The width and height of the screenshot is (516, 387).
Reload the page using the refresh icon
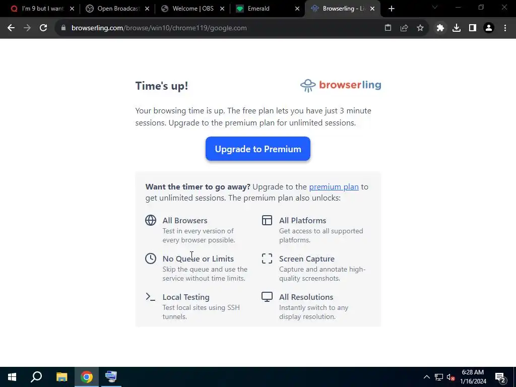click(43, 28)
